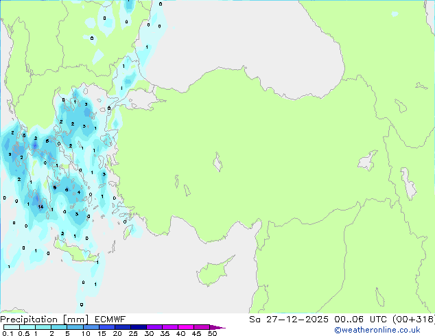Click the 45–50 mm legend color swatch
435x336 pixels.
[x=202, y=327]
